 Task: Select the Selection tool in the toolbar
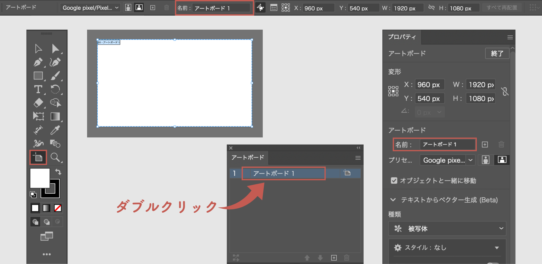click(x=38, y=48)
